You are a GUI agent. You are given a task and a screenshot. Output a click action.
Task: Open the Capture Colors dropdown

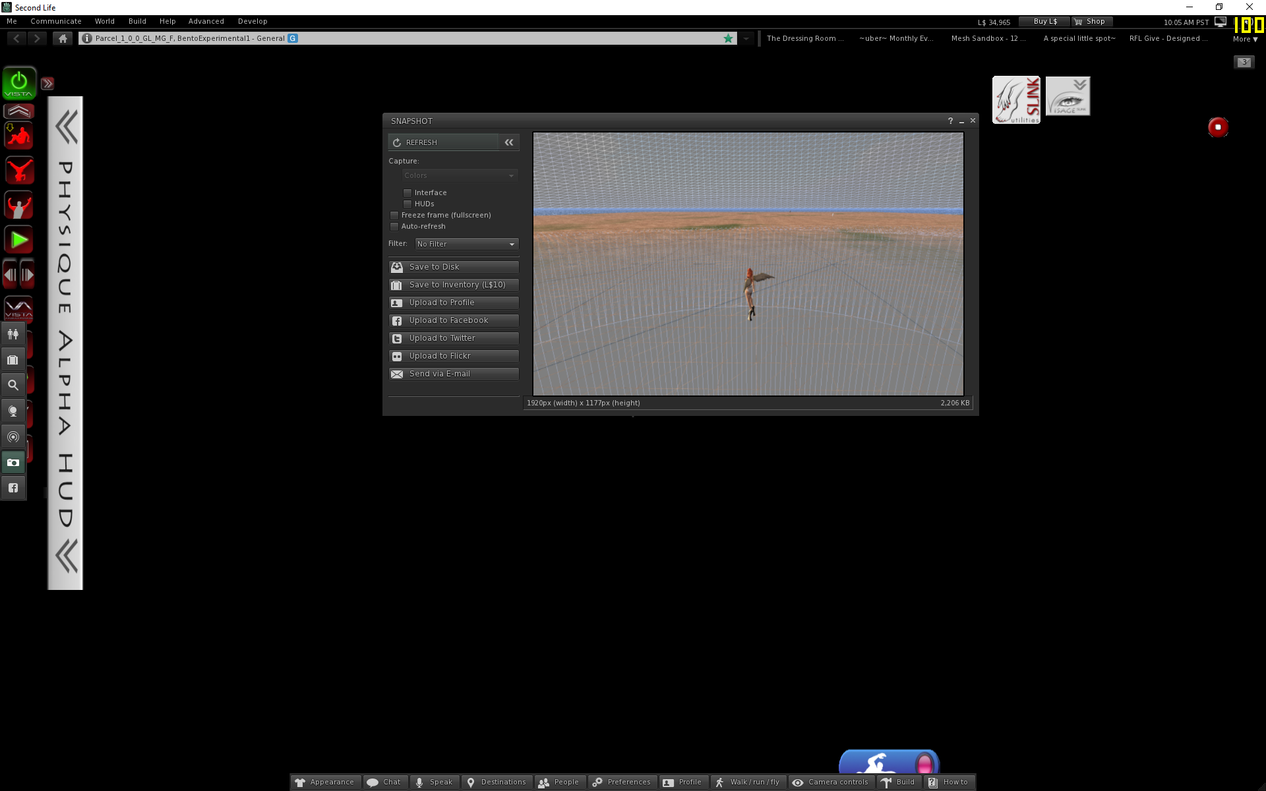[460, 175]
